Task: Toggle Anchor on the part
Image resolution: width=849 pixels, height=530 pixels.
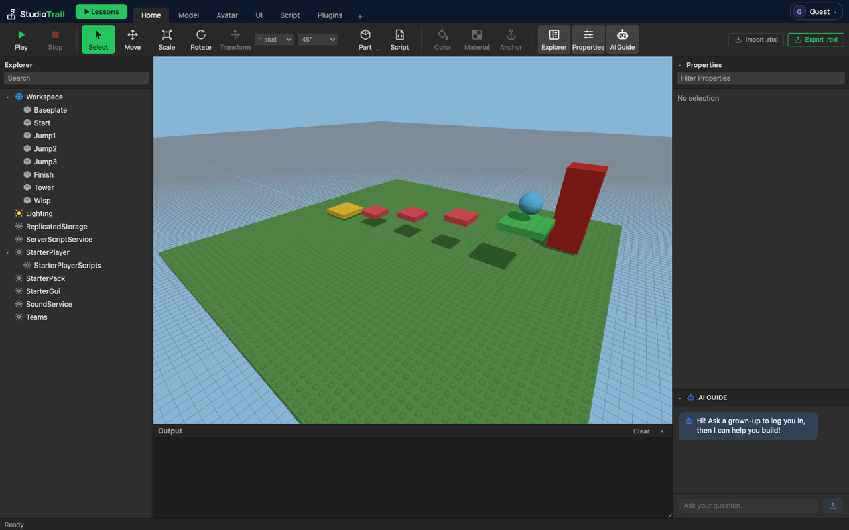Action: coord(511,40)
